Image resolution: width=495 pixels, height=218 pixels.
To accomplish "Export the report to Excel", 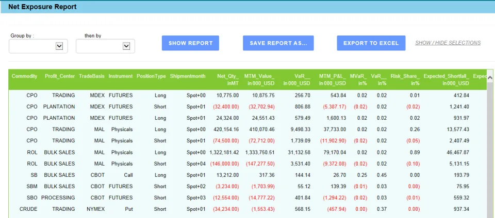I will point(371,43).
